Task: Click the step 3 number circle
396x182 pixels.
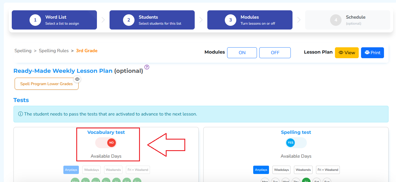Action: click(231, 20)
